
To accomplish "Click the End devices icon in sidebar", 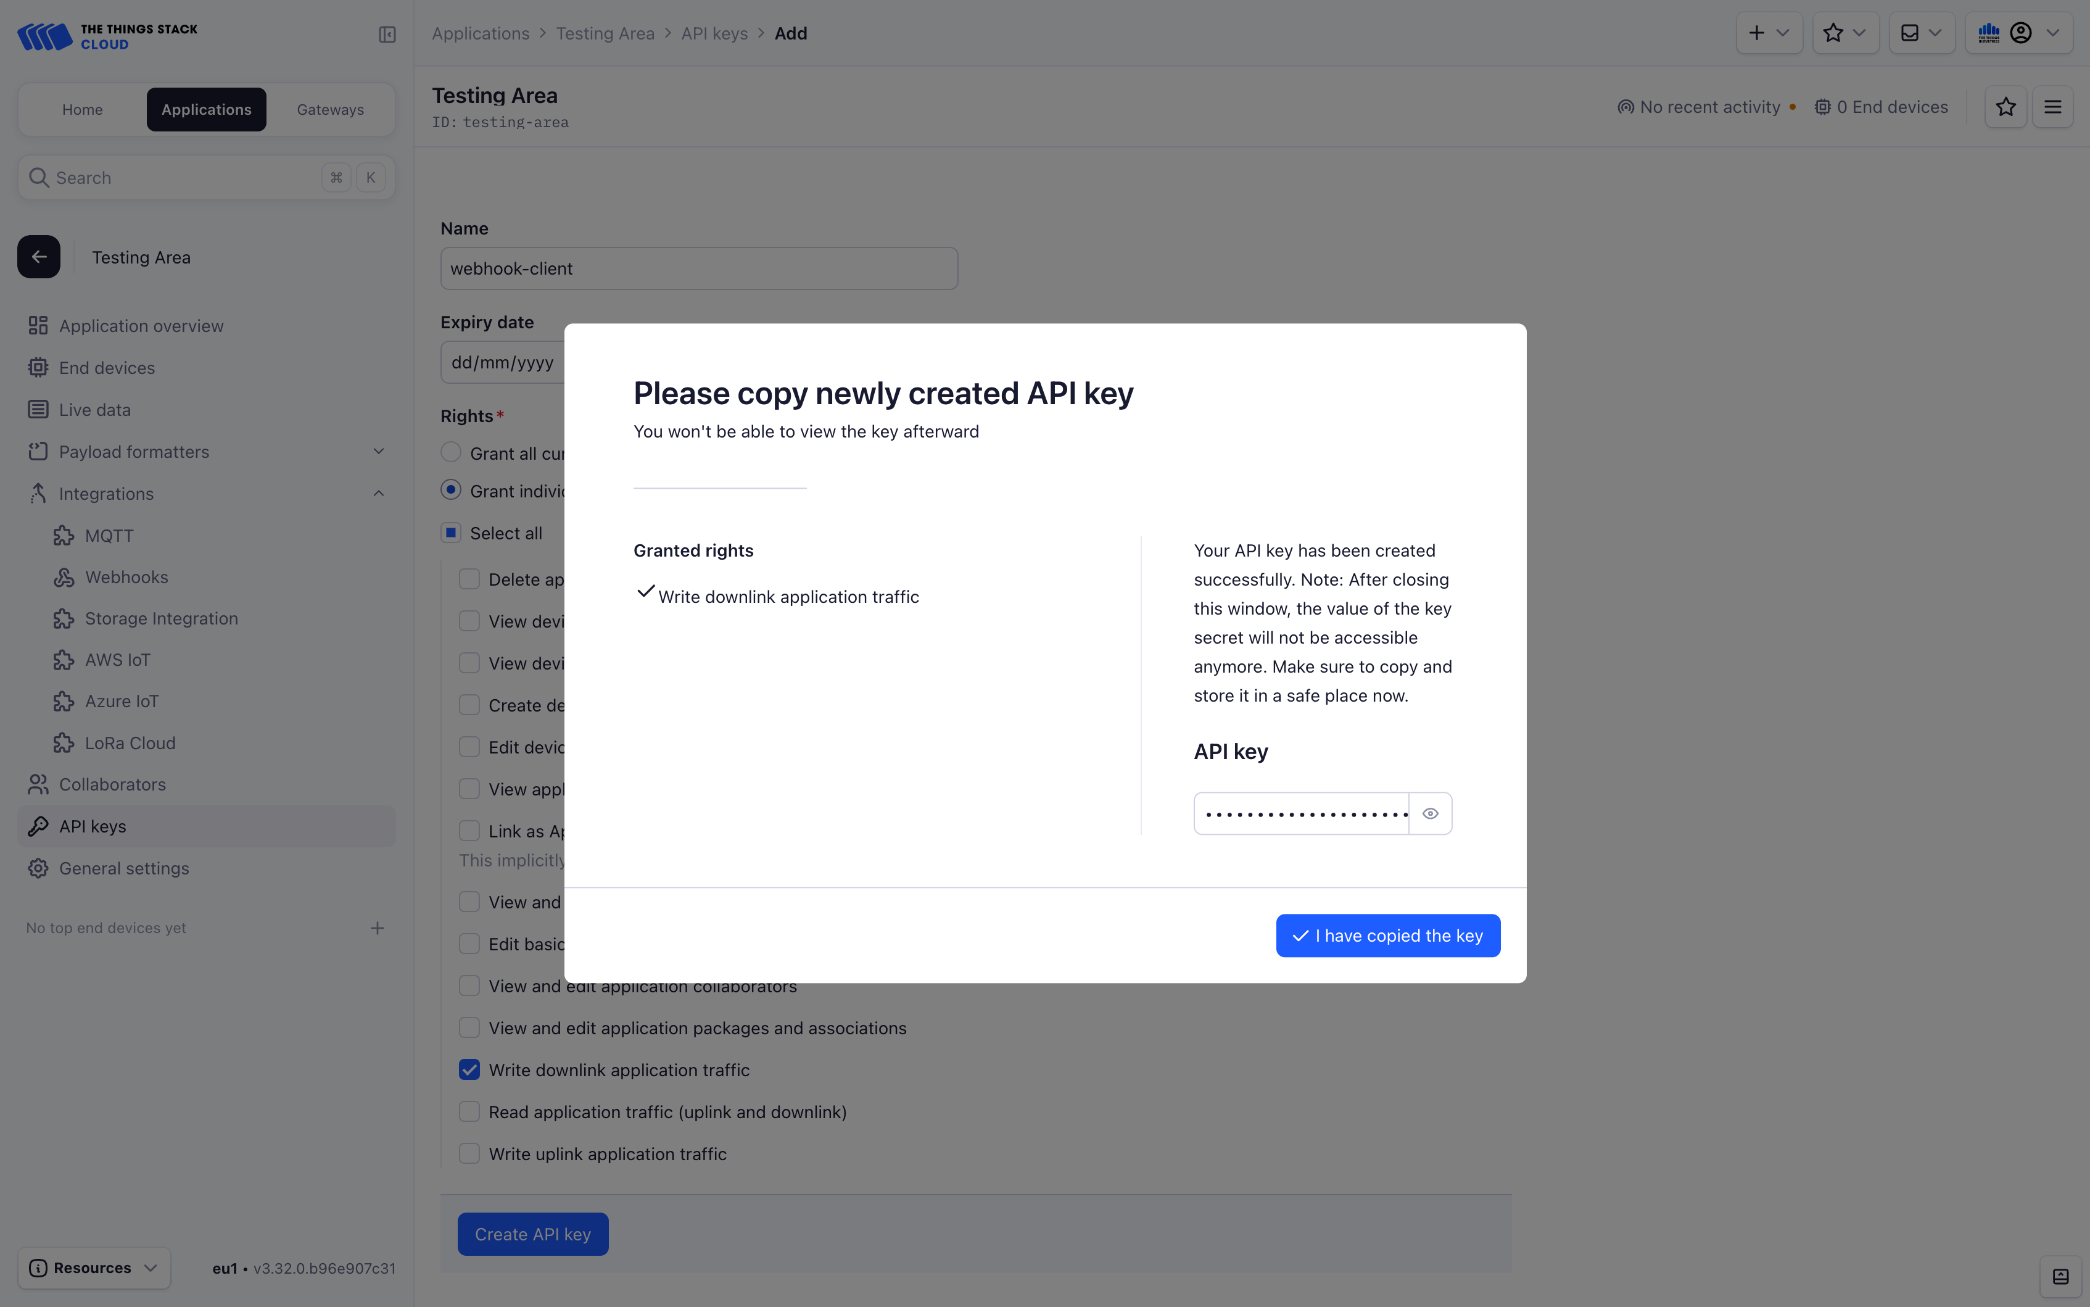I will coord(38,367).
